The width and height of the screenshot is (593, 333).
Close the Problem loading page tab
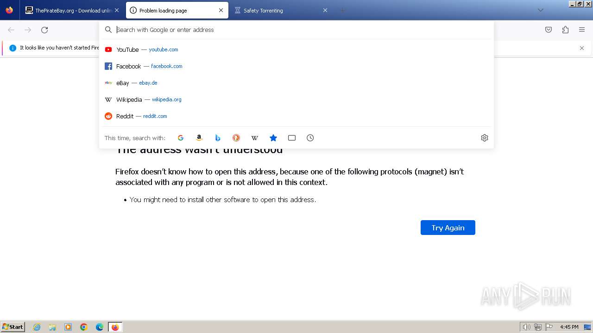[221, 10]
